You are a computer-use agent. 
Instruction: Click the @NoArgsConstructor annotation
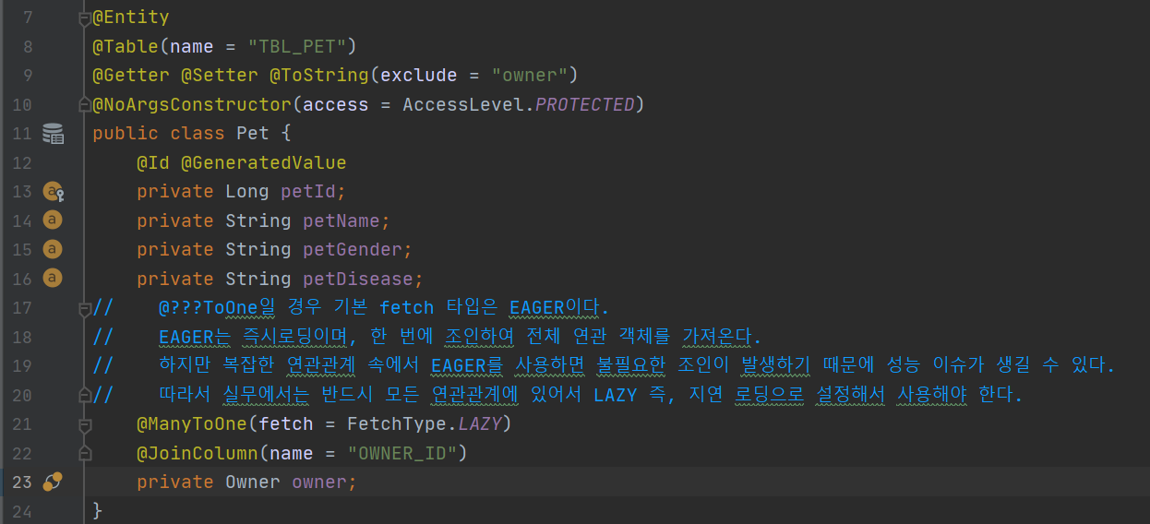tap(192, 104)
